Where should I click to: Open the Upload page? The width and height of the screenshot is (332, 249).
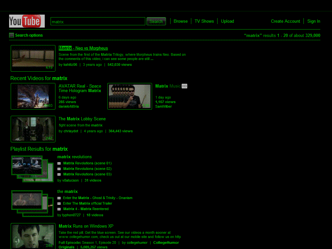[x=227, y=21]
